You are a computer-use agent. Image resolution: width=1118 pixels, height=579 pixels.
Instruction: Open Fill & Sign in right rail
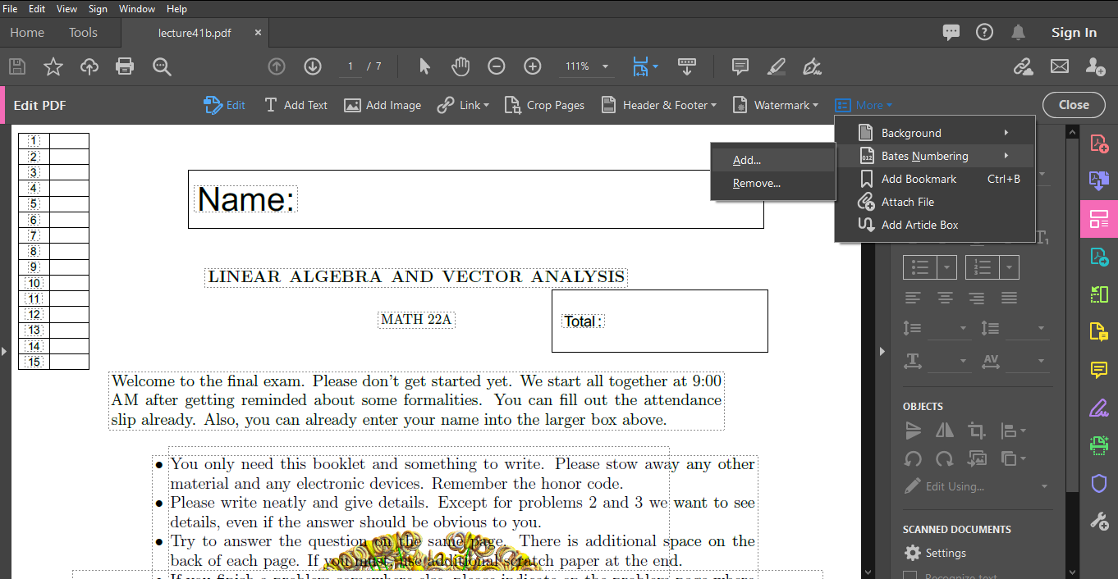click(x=1099, y=408)
